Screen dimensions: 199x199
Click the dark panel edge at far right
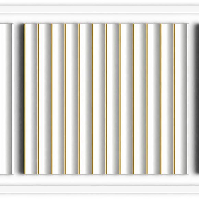(x=197, y=99)
